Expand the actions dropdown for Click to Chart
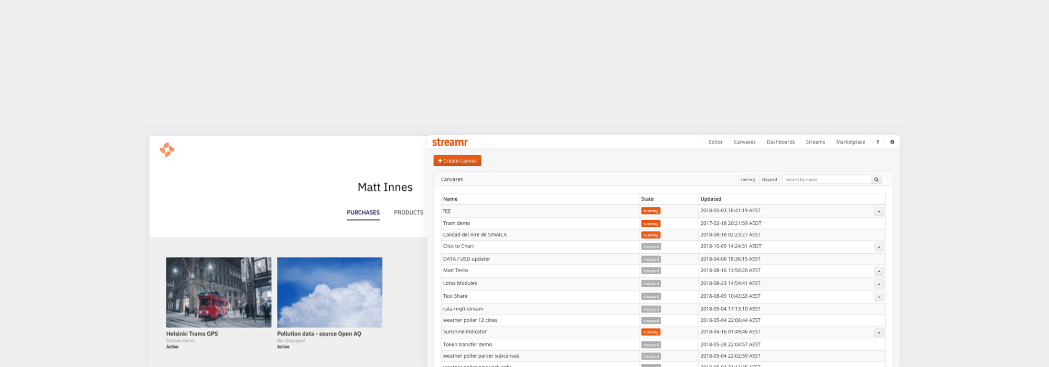The image size is (1049, 367). click(x=879, y=247)
